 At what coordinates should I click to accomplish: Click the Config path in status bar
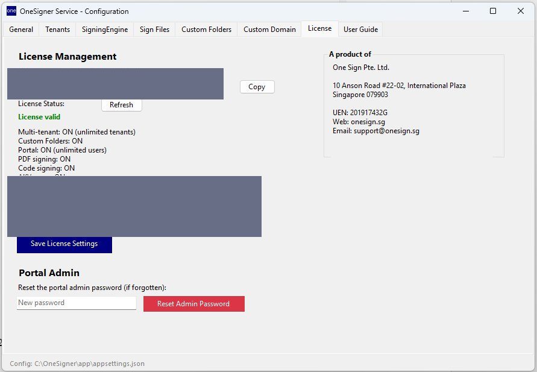point(77,364)
